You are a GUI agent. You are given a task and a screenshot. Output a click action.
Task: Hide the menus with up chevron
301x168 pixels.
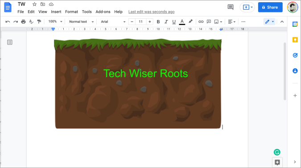[282, 22]
